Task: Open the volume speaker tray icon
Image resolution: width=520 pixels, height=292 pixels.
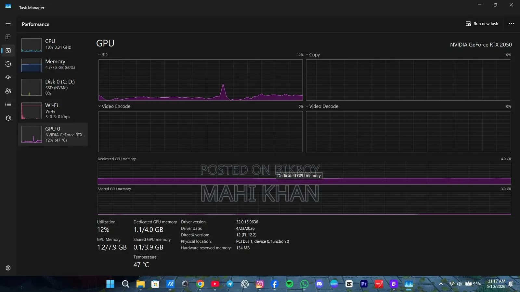Action: (459, 284)
